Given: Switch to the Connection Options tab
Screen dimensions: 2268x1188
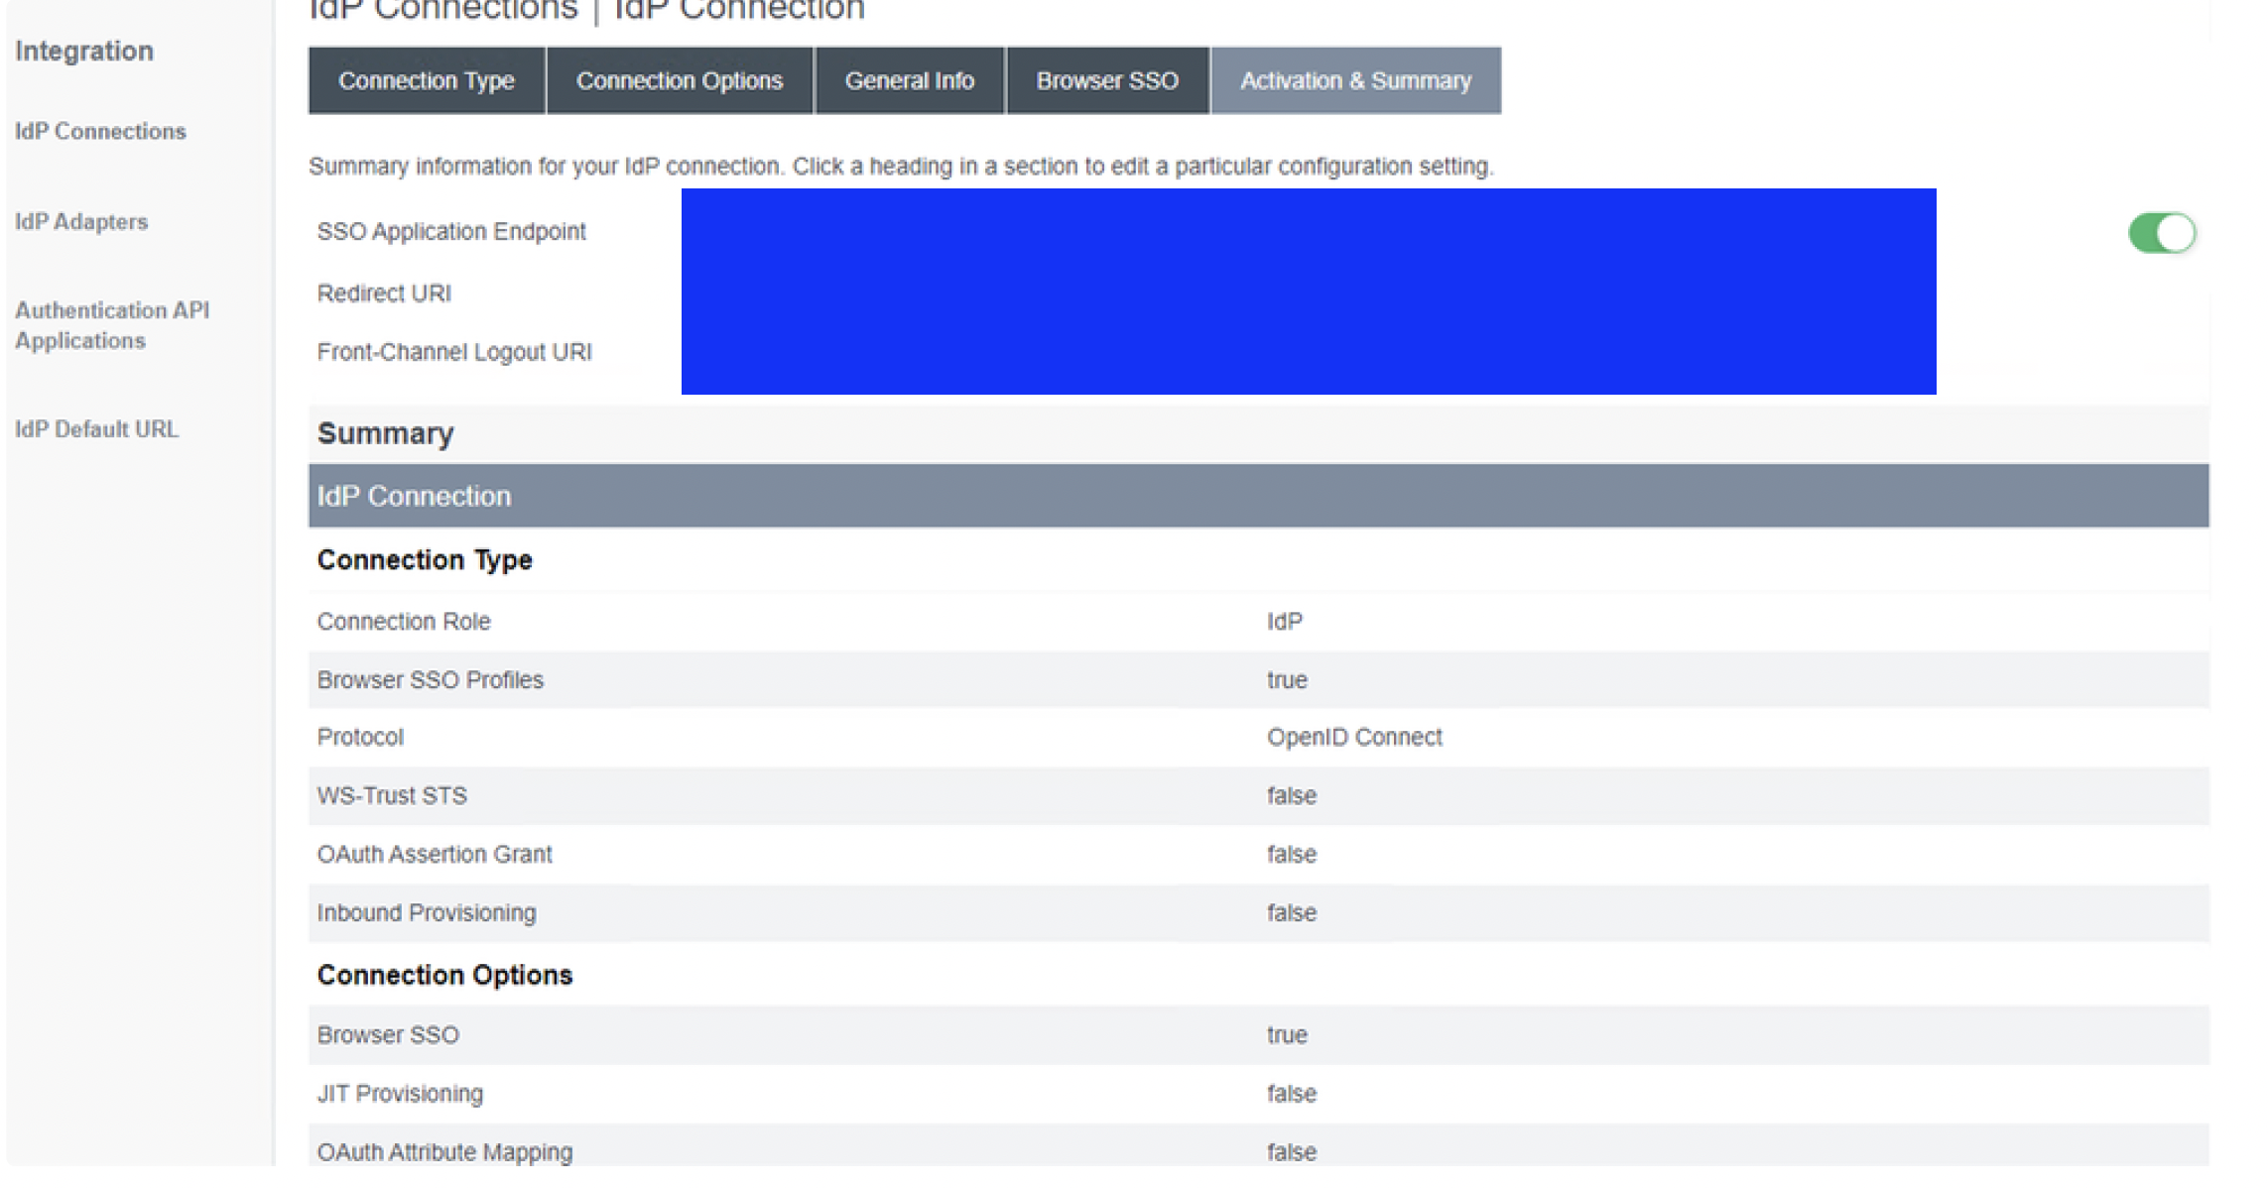Looking at the screenshot, I should 680,80.
